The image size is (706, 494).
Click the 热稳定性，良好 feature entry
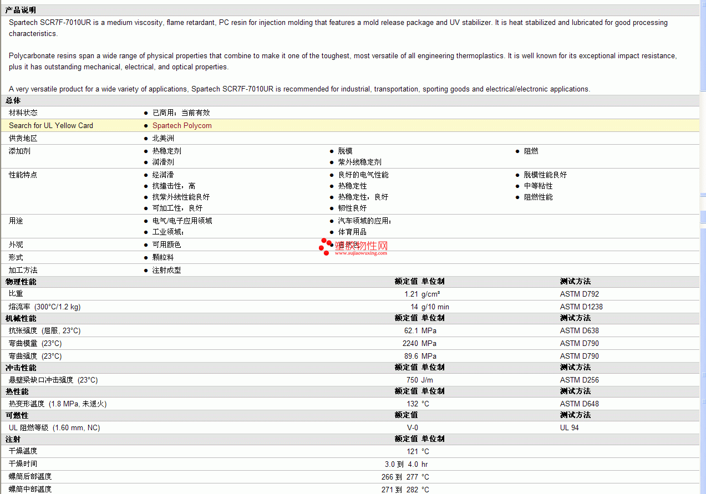363,197
